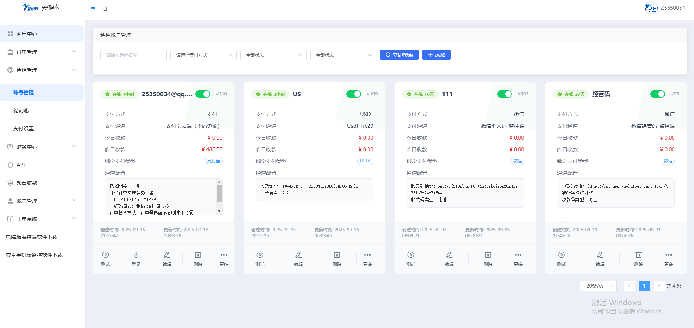Viewport: 694px width, 328px height.
Task: Open more options for card #110
Action: (224, 259)
